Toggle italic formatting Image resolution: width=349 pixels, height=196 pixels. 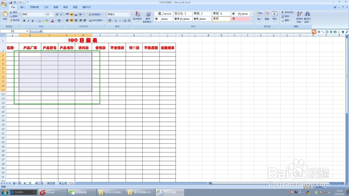(x=28, y=21)
